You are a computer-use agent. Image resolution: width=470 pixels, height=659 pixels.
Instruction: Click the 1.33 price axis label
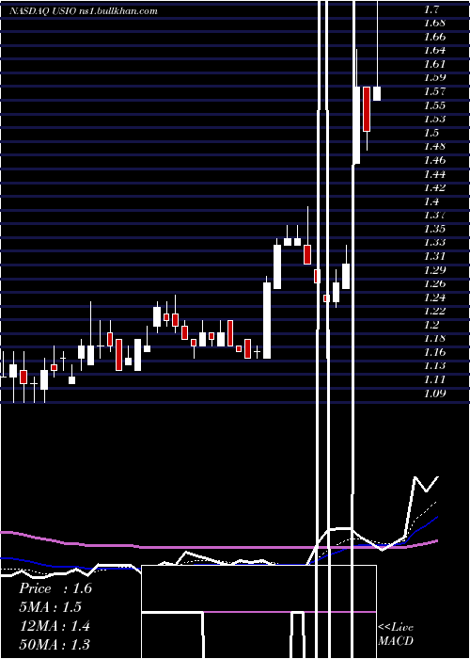pyautogui.click(x=434, y=243)
